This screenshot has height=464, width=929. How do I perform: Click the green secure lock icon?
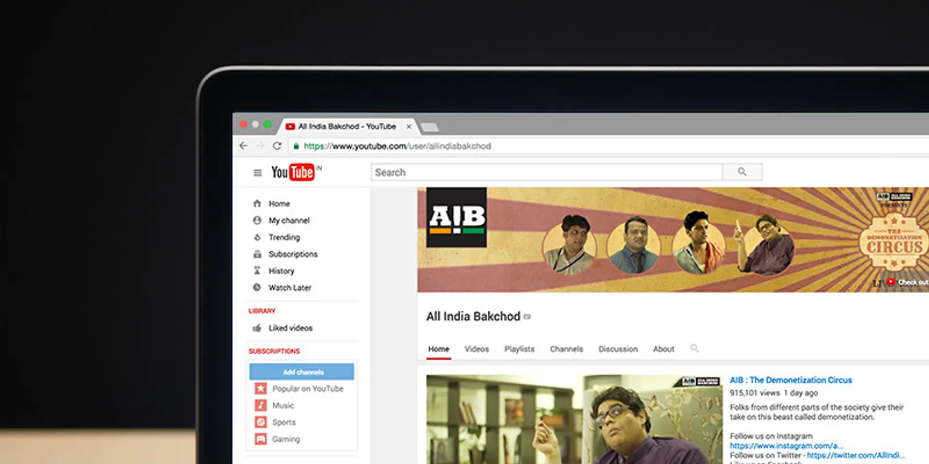click(x=296, y=146)
